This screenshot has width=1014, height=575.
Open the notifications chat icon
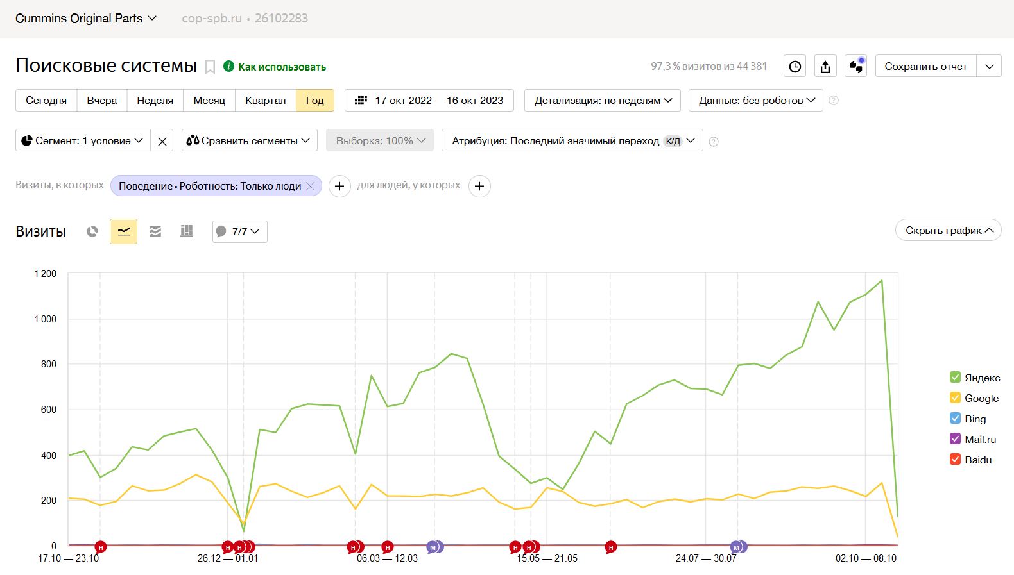coord(856,66)
